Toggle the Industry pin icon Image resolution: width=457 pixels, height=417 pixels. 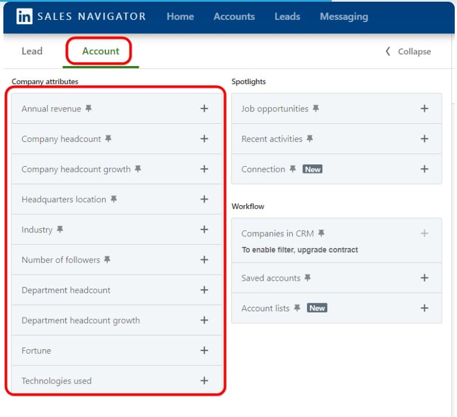click(x=60, y=229)
